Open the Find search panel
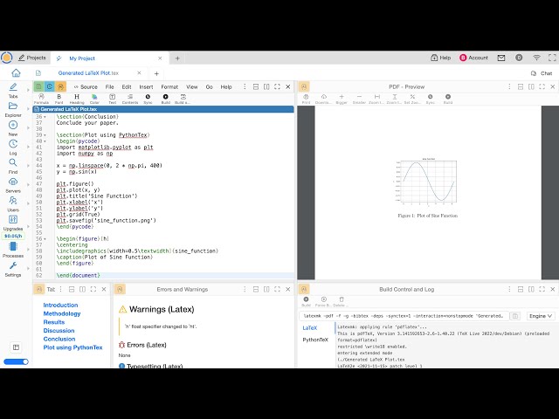This screenshot has height=419, width=559. pos(13,166)
